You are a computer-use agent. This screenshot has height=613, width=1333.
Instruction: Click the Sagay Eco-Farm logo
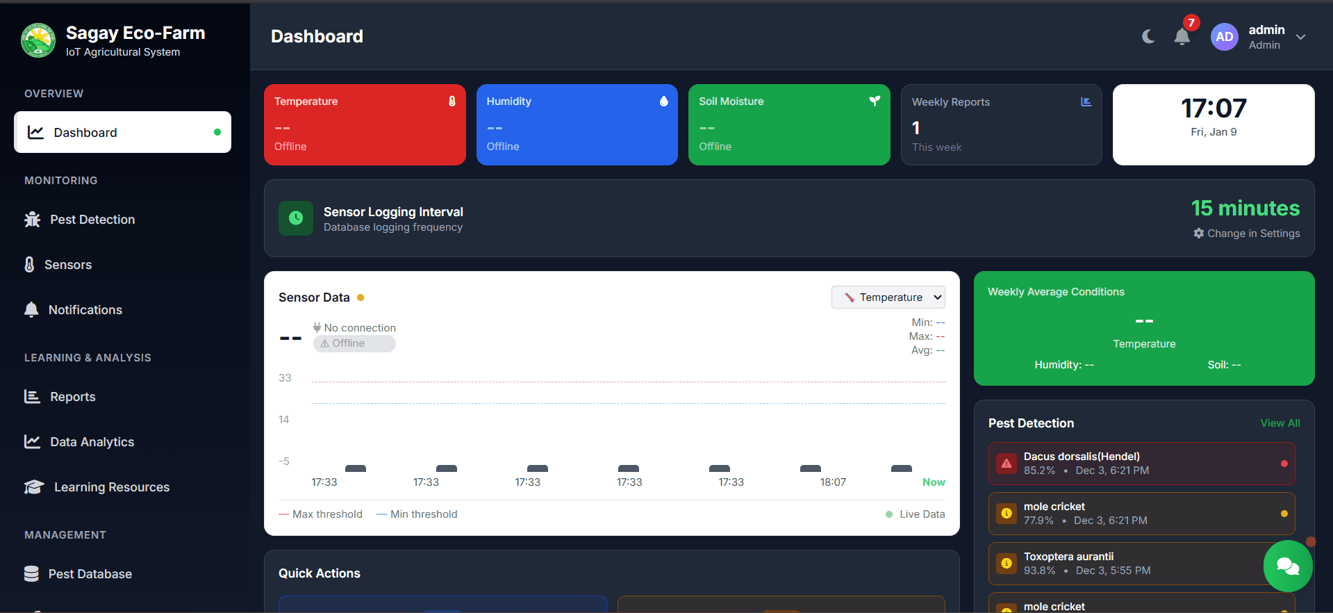coord(38,40)
